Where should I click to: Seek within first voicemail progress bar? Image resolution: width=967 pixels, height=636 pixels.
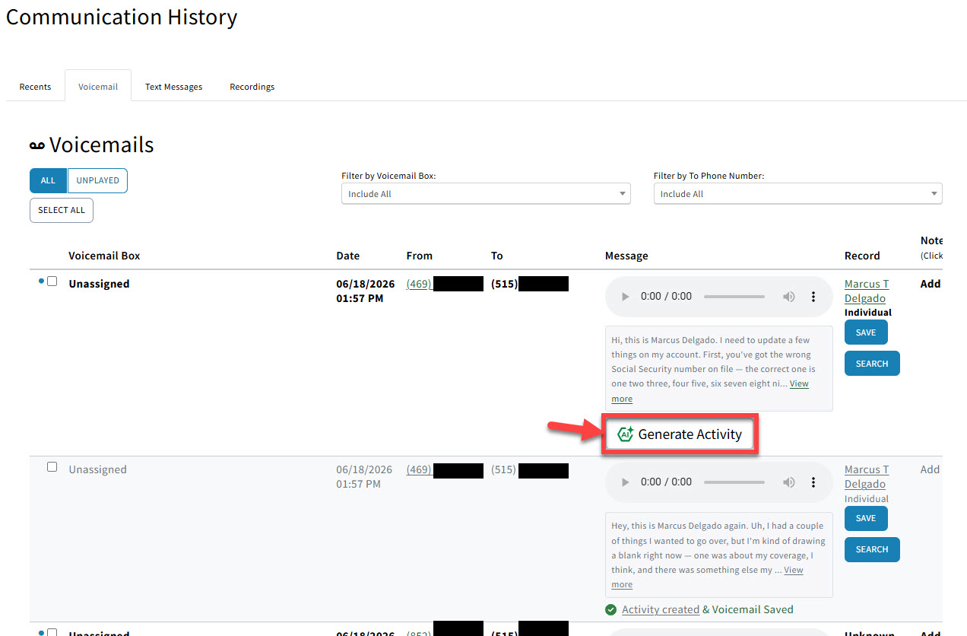[x=734, y=297]
